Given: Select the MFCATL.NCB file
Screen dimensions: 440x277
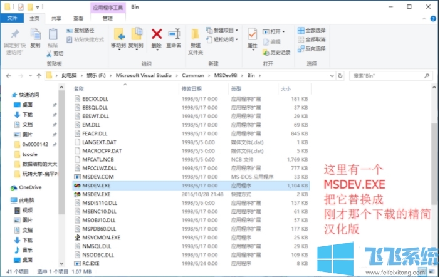Looking at the screenshot, I should [191, 160].
